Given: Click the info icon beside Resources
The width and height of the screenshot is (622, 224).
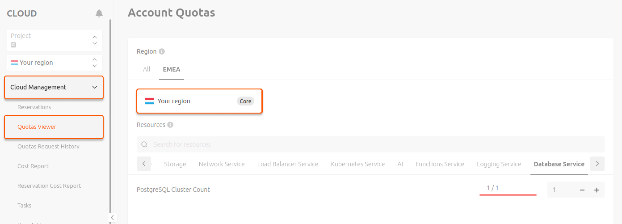Looking at the screenshot, I should click(170, 125).
